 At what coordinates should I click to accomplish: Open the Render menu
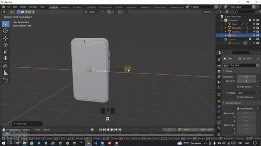(x=23, y=7)
